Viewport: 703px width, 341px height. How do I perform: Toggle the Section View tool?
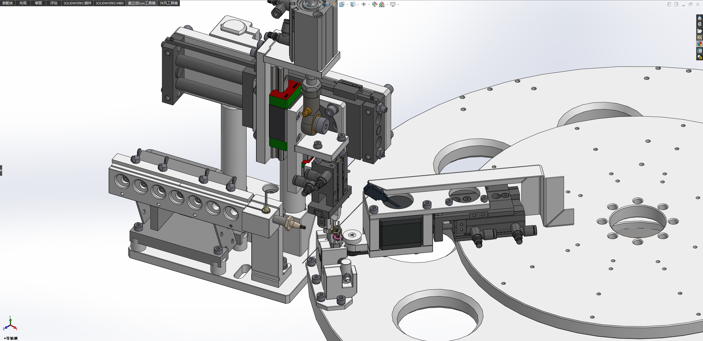pyautogui.click(x=327, y=4)
